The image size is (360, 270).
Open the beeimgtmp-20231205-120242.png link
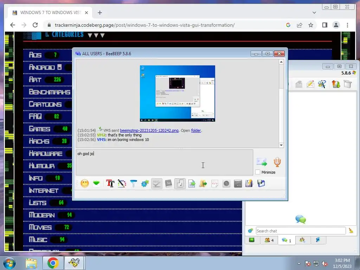coord(149,130)
